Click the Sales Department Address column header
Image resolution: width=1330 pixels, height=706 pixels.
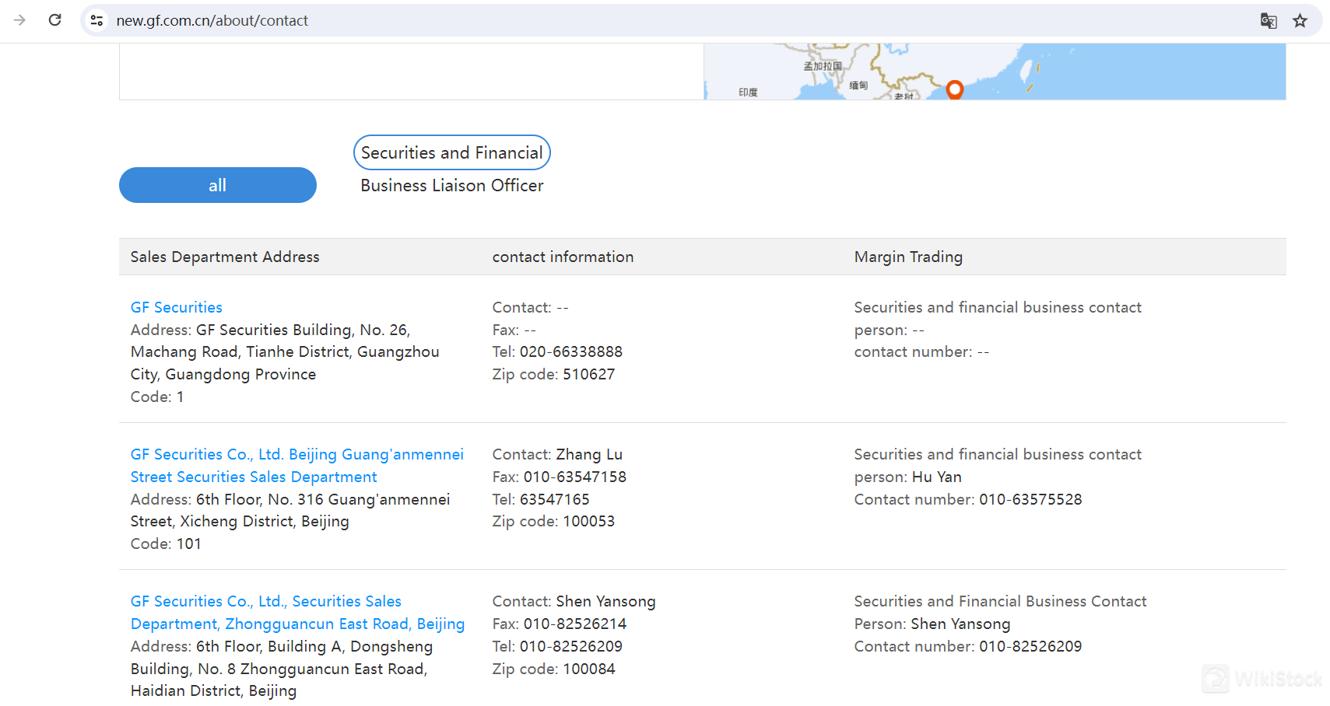[225, 257]
